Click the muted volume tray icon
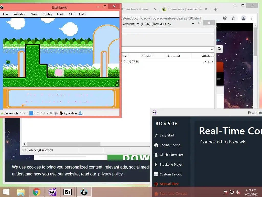262x197 pixels. (238, 192)
